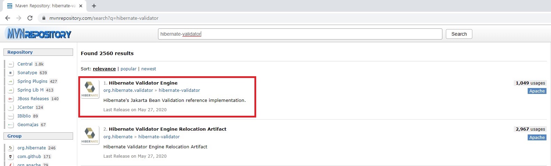This screenshot has height=166, width=551.
Task: Filter by org.hibernate group
Action: pyautogui.click(x=32, y=148)
